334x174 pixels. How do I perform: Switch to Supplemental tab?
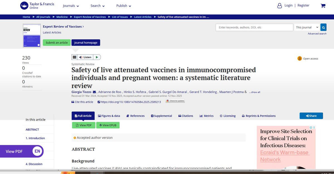[x=161, y=116]
